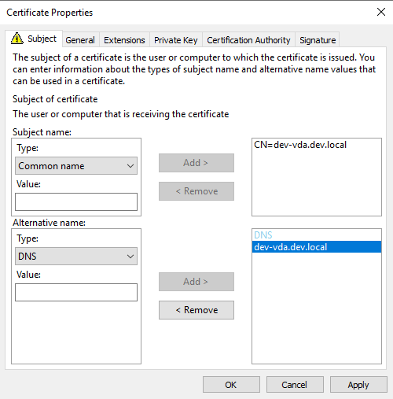Select CN=dev-vda.dev.local in subject list
The image size is (393, 399).
(300, 145)
